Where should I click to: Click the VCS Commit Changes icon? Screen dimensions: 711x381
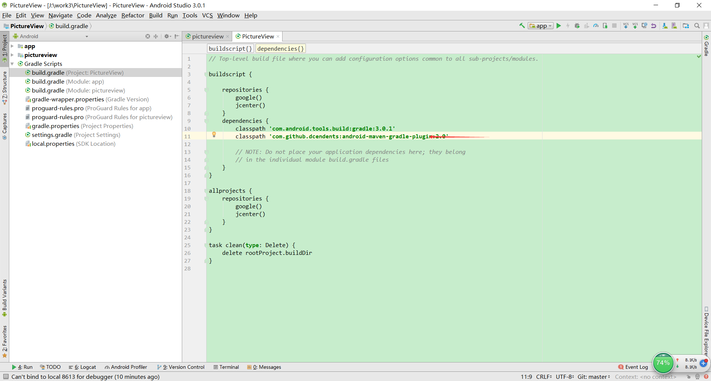coord(635,26)
